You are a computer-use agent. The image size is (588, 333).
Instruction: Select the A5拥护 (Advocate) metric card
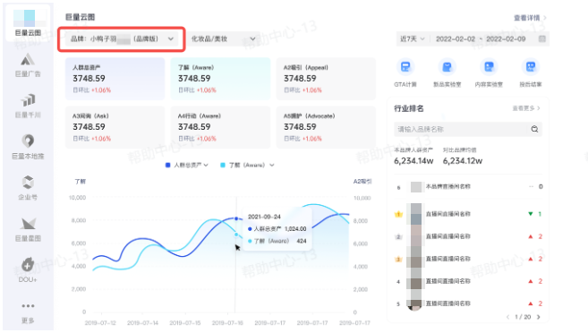click(326, 127)
